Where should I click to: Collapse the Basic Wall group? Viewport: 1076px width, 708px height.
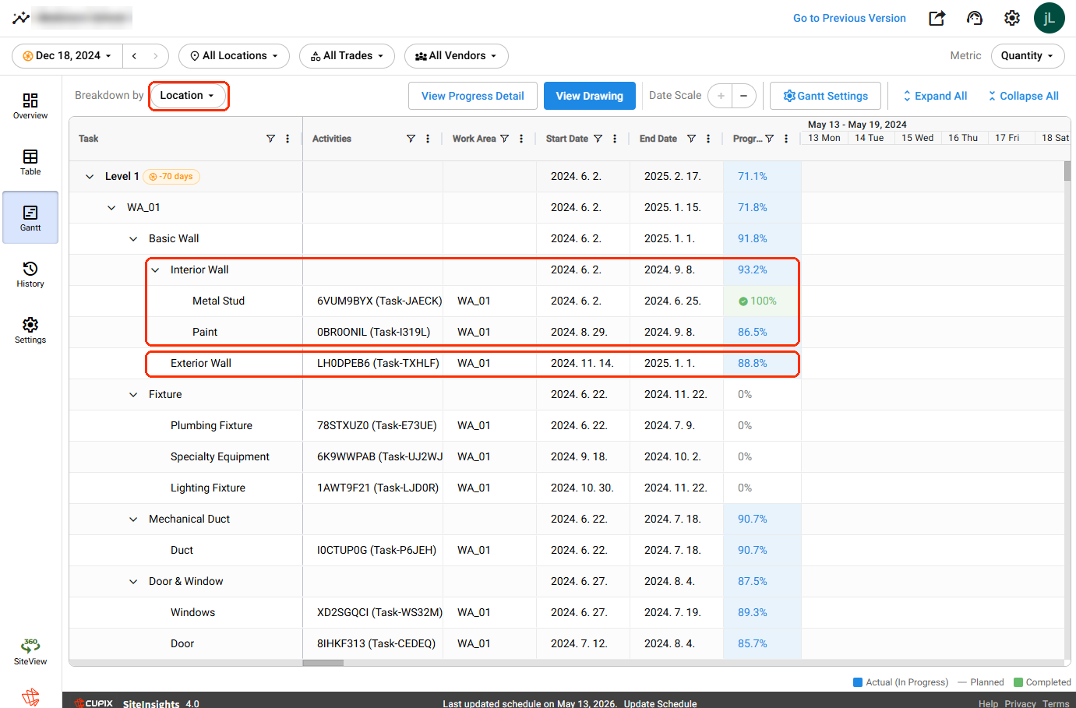[133, 239]
